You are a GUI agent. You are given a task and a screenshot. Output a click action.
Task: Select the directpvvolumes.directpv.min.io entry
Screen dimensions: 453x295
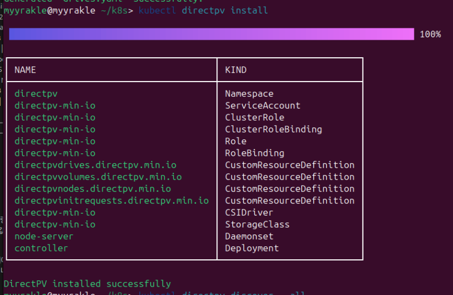click(x=98, y=177)
